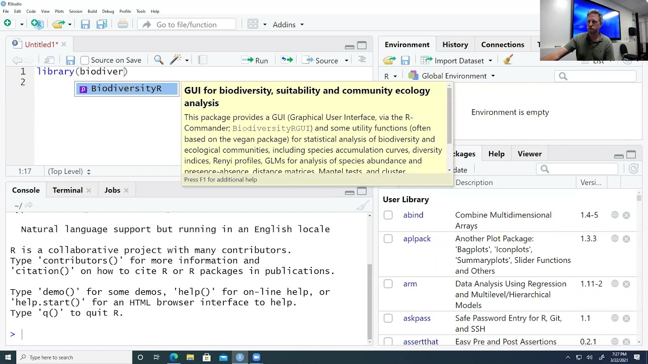Show document in new window icon
Screen dimensions: 648x364
pyautogui.click(x=50, y=60)
